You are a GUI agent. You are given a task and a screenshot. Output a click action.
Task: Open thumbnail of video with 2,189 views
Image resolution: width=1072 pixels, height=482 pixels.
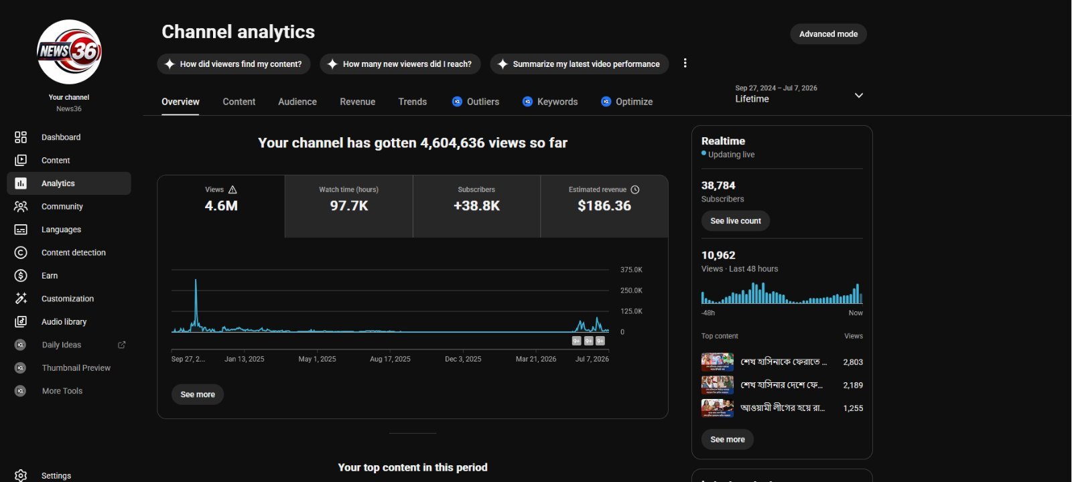[718, 385]
